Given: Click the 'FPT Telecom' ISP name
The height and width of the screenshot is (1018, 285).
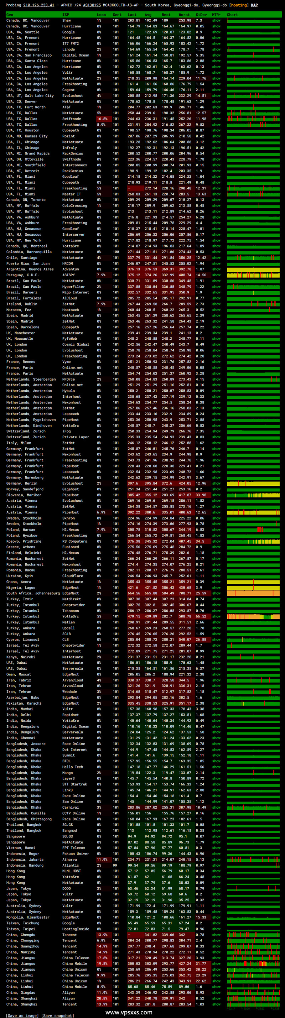Looking at the screenshot, I should [x=73, y=848].
